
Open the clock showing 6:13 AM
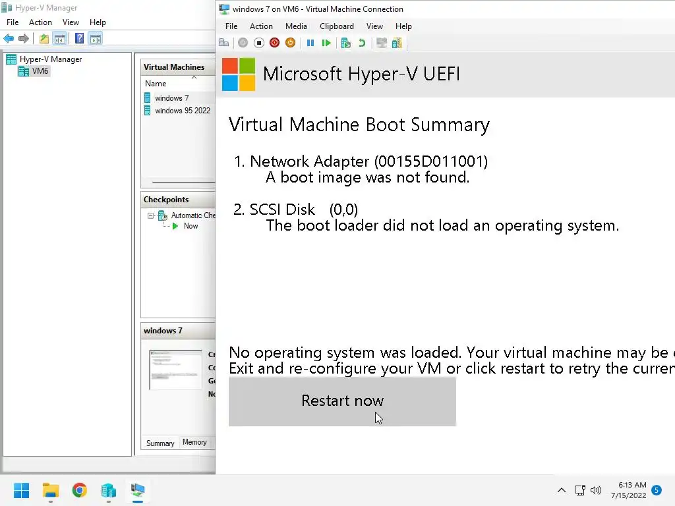(628, 490)
